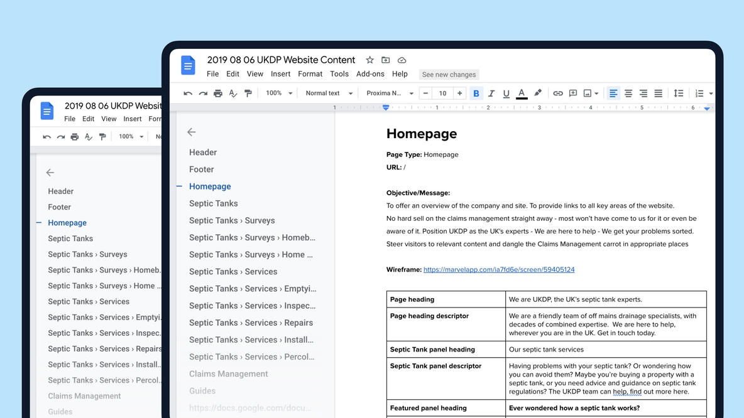Screen dimensions: 744x418
Task: Open the Add-ons menu
Action: tap(370, 73)
